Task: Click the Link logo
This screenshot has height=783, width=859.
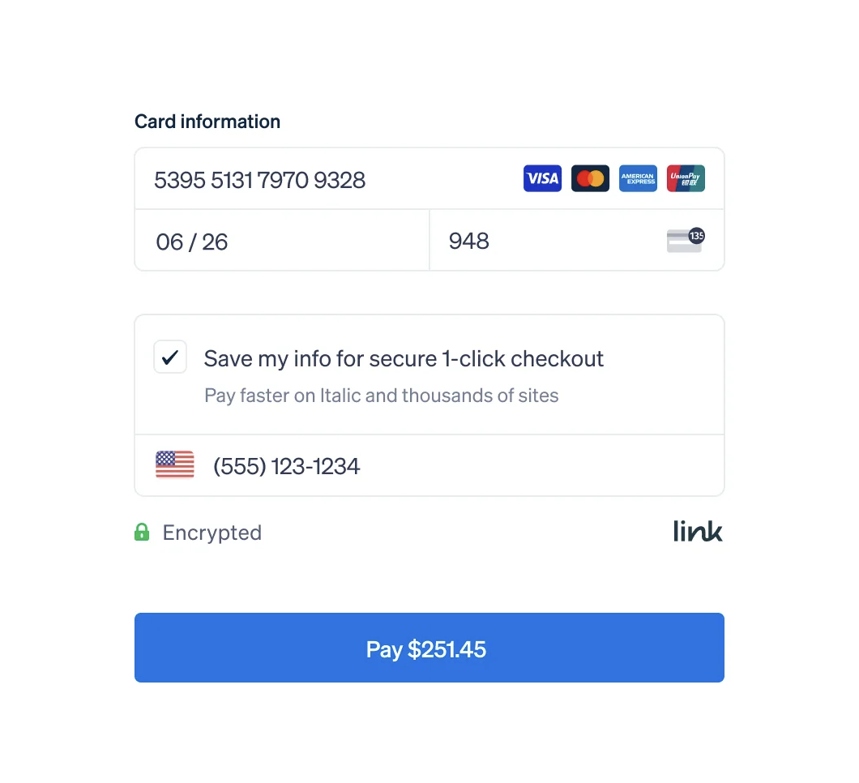Action: tap(698, 532)
